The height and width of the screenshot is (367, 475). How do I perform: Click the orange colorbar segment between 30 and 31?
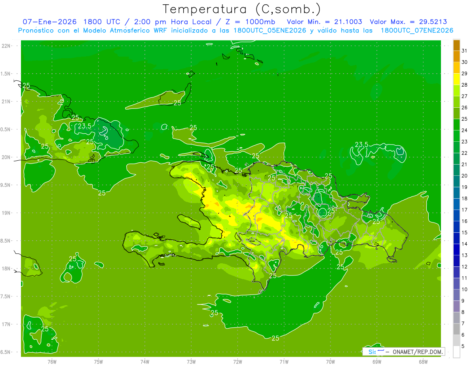click(457, 56)
